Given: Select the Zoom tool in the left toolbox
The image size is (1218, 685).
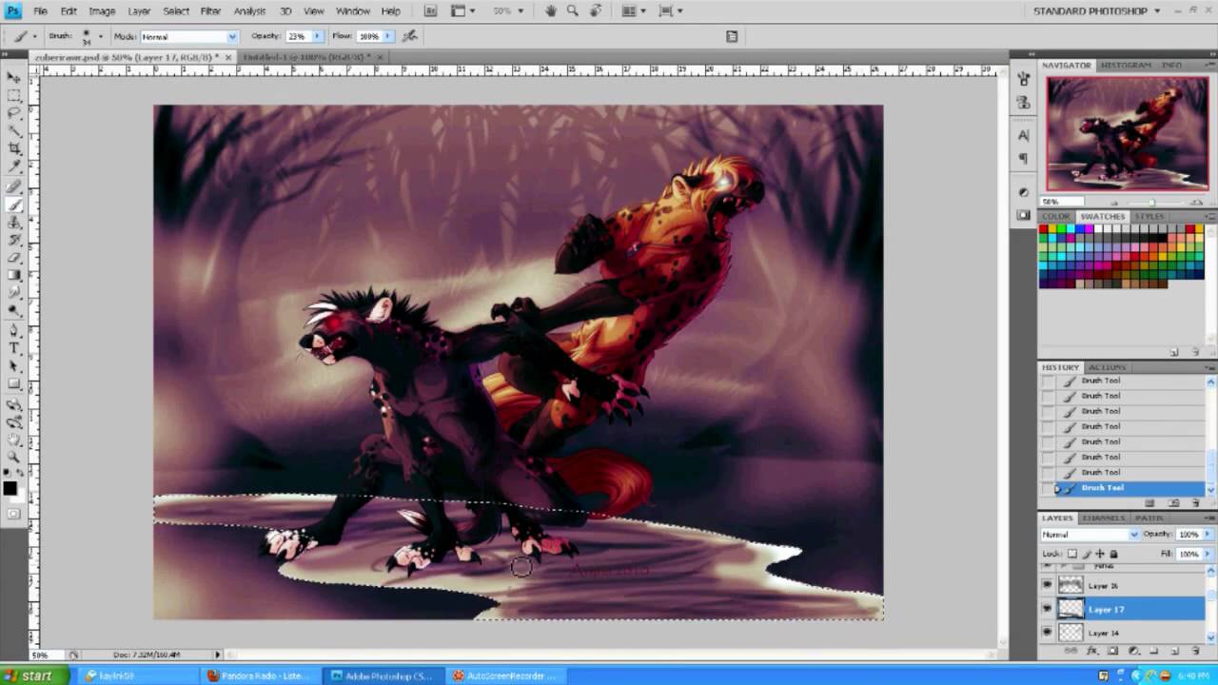Looking at the screenshot, I should tap(14, 459).
